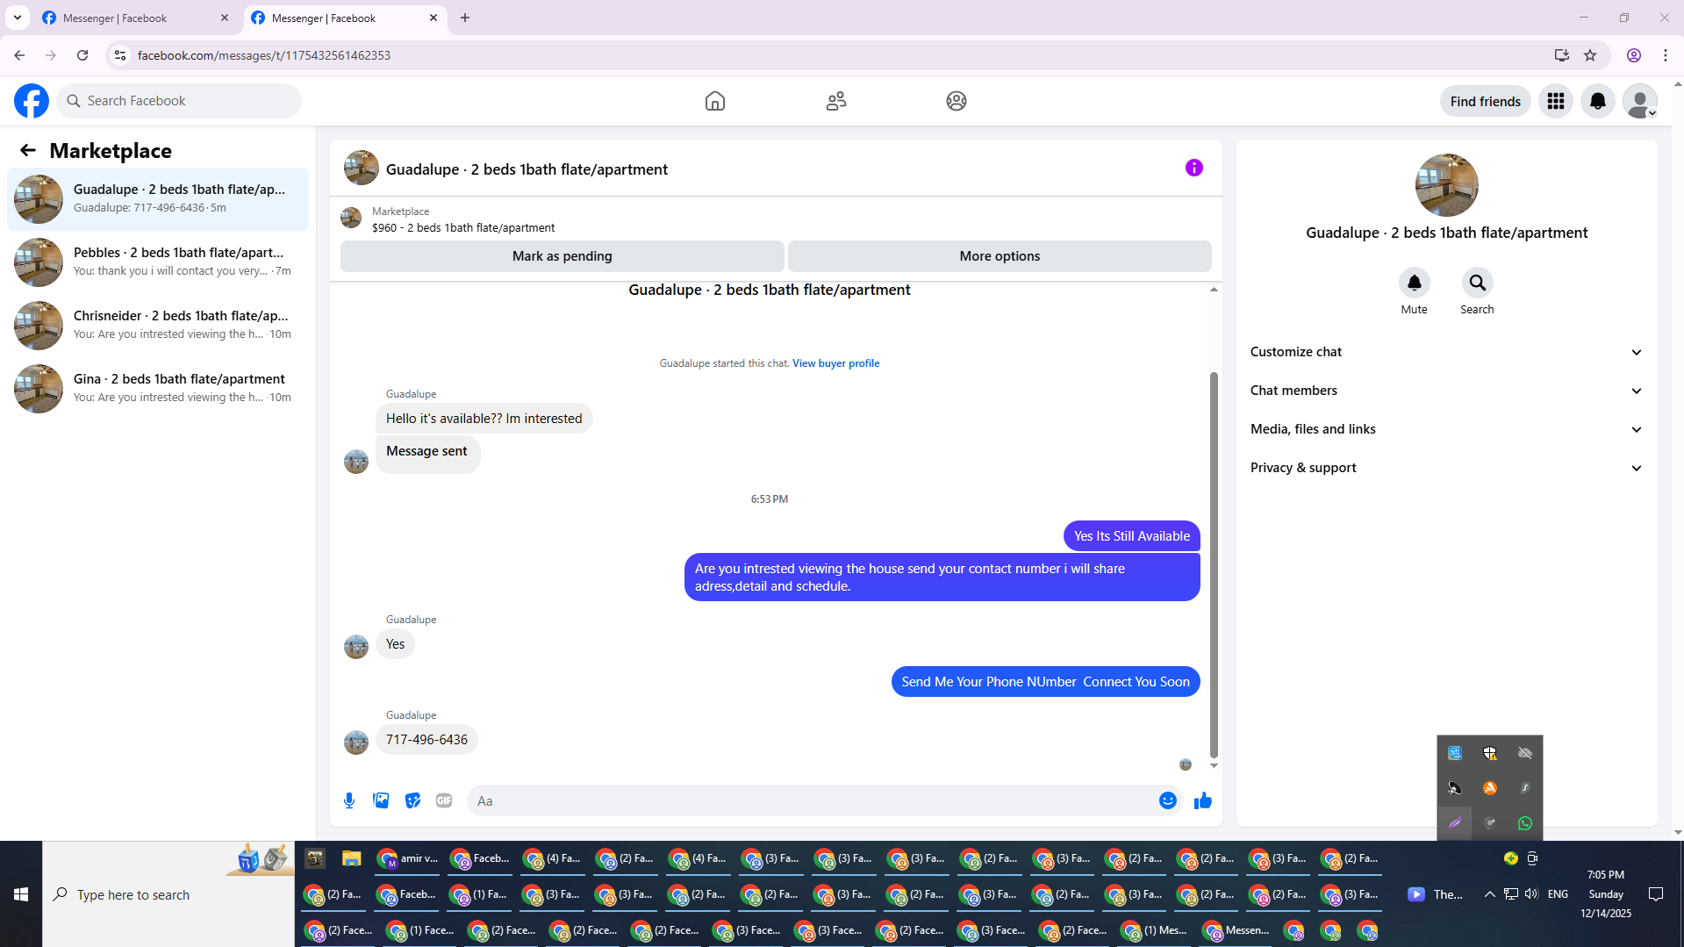
Task: Bookmark this page star icon
Action: [1590, 55]
